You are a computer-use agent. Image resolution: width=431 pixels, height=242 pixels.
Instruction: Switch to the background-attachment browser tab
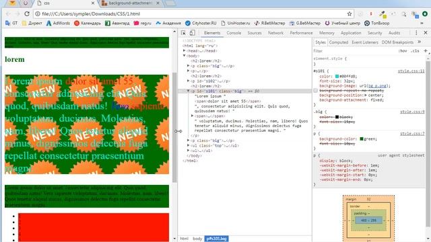[130, 3]
